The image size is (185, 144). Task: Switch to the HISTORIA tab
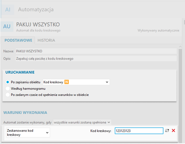[46, 40]
